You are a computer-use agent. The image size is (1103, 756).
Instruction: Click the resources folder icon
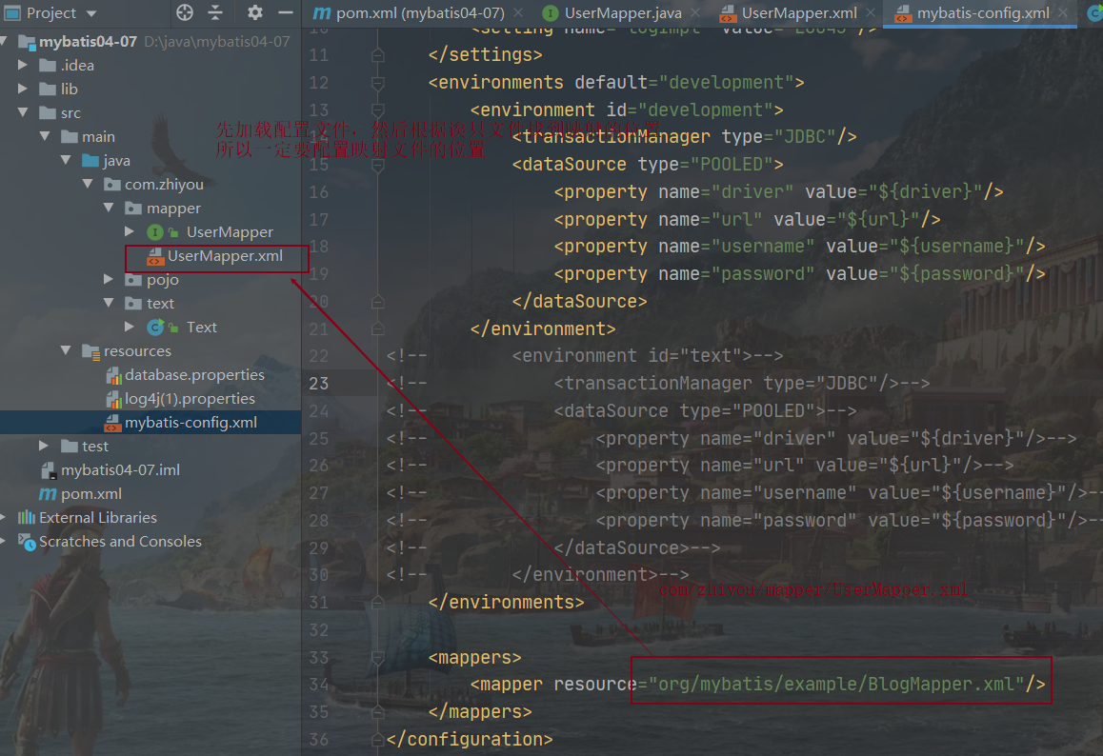coord(90,351)
